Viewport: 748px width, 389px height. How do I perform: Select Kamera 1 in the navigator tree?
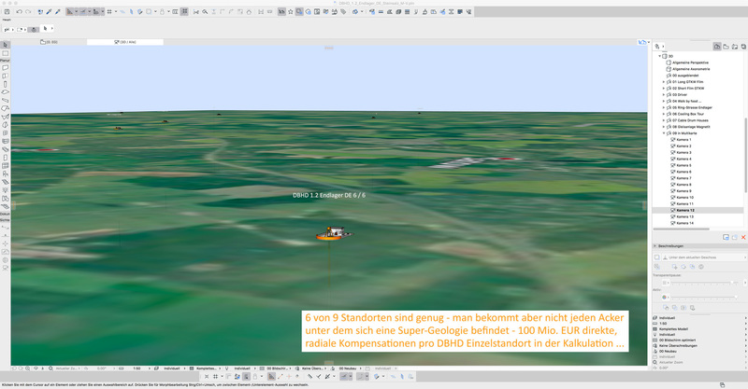tap(684, 140)
